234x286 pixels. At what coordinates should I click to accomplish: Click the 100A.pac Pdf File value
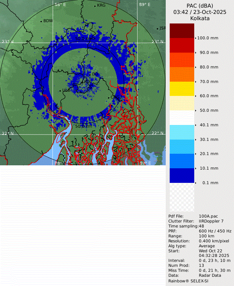(208, 216)
